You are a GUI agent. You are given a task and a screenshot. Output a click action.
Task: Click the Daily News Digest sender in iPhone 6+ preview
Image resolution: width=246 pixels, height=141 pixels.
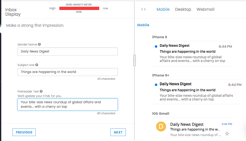pyautogui.click(x=175, y=84)
